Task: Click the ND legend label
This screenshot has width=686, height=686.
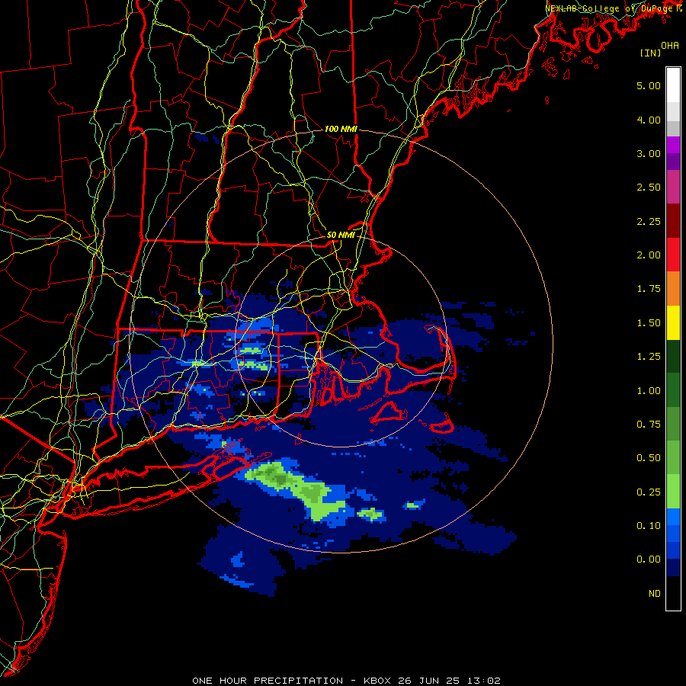Action: click(655, 594)
